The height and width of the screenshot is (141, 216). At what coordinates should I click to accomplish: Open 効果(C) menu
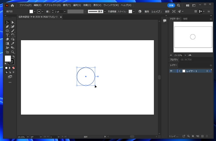87,5
